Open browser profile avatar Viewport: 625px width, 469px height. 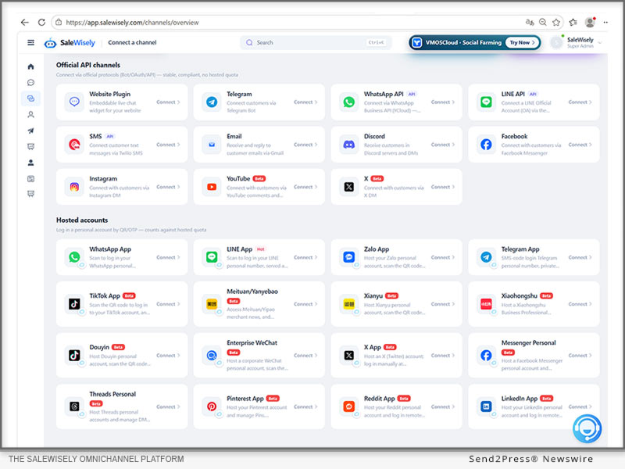pos(590,23)
